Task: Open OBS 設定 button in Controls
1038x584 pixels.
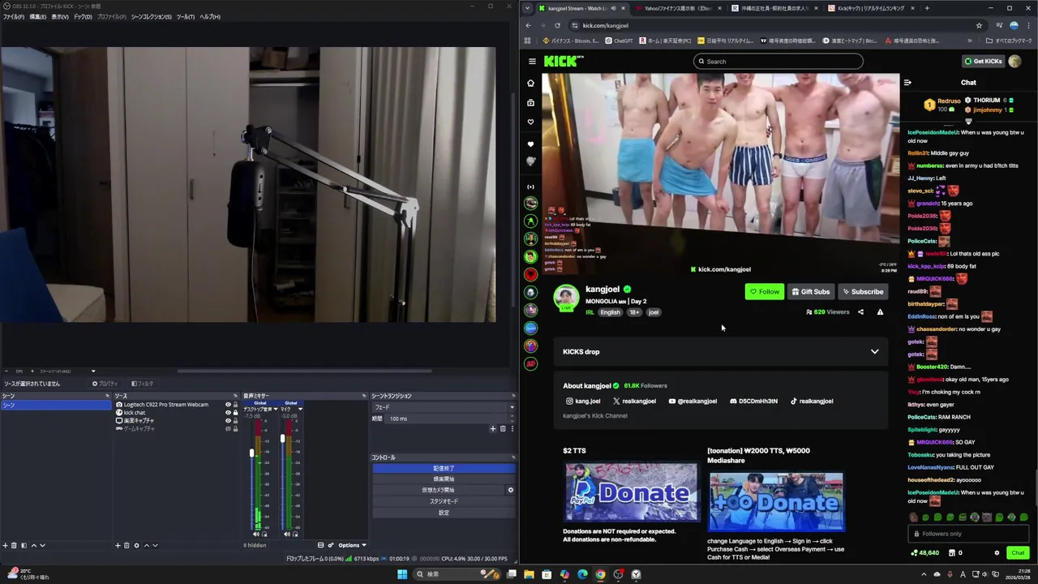Action: (444, 513)
